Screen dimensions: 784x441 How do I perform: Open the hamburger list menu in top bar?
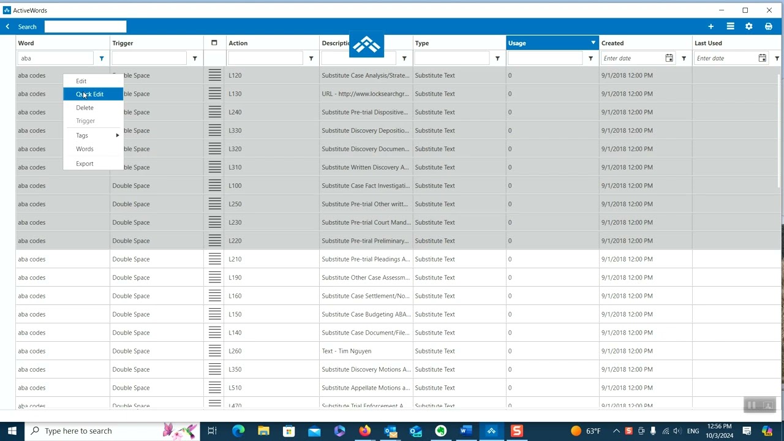(x=730, y=26)
